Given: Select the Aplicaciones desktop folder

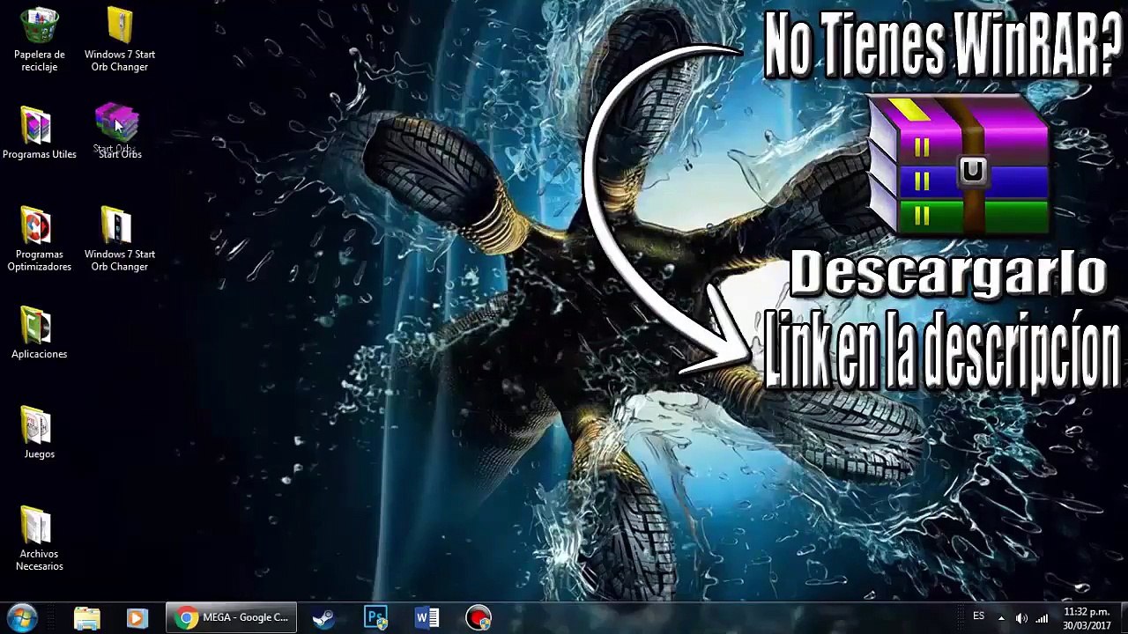Looking at the screenshot, I should (x=40, y=333).
